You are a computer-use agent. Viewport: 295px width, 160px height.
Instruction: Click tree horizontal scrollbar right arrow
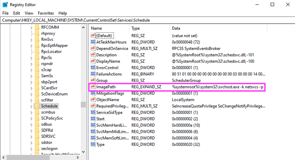pyautogui.click(x=78, y=158)
